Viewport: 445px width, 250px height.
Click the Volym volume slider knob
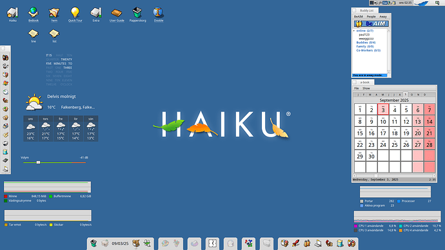pos(38,162)
